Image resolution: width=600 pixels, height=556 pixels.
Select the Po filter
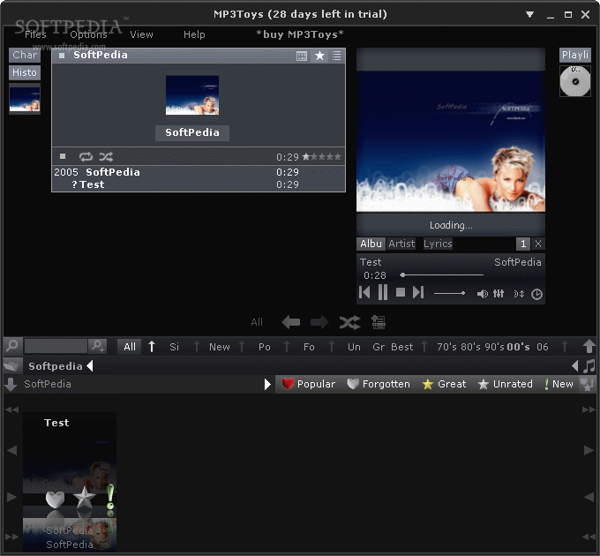tap(265, 347)
